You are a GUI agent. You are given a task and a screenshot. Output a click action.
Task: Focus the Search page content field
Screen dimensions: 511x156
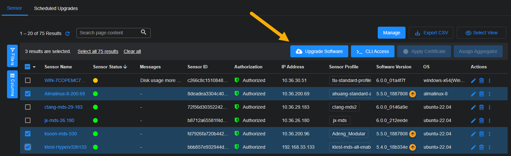point(109,33)
